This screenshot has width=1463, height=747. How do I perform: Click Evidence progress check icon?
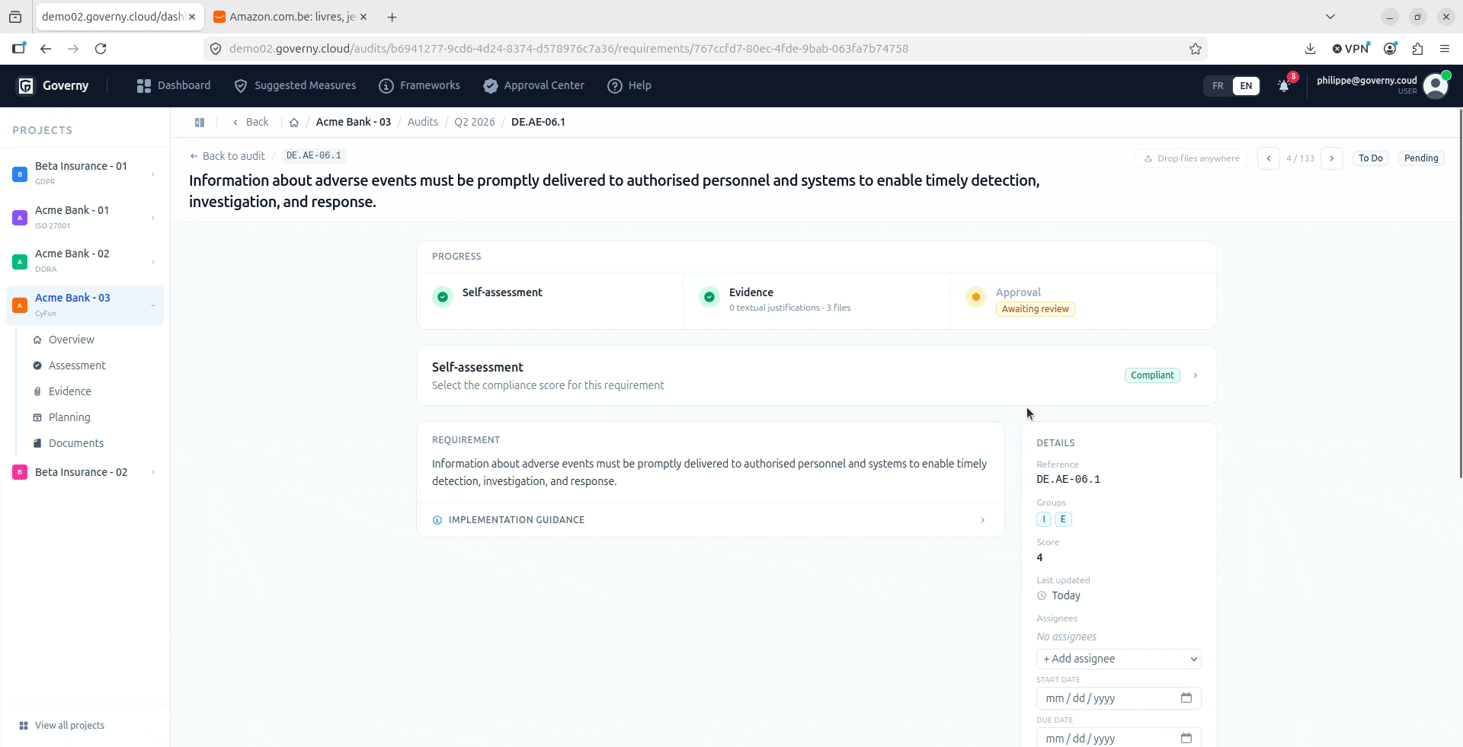pos(709,297)
